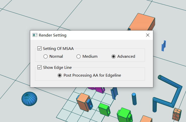This screenshot has width=186, height=122.
Task: Click the bright green cube at bottom
Action: pos(124,115)
